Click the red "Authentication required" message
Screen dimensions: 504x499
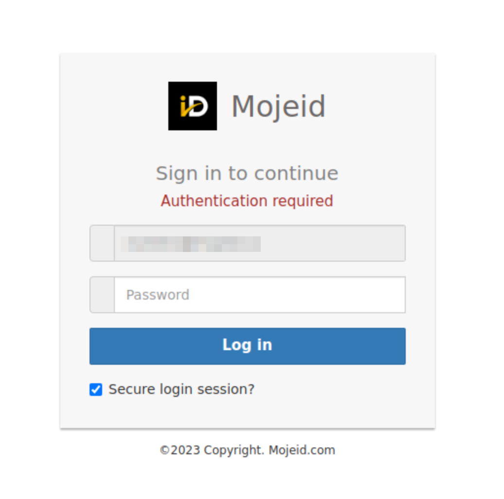(247, 201)
